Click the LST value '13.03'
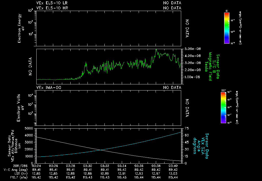The width and height of the screenshot is (262, 181). pyautogui.click(x=173, y=174)
